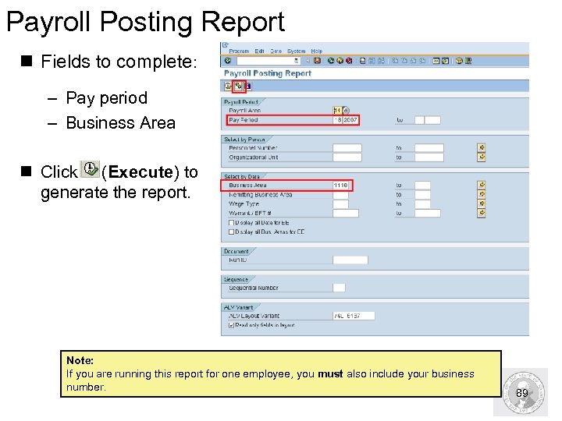Check Display all Bus. Areas for EE
562x421 pixels.
232,232
